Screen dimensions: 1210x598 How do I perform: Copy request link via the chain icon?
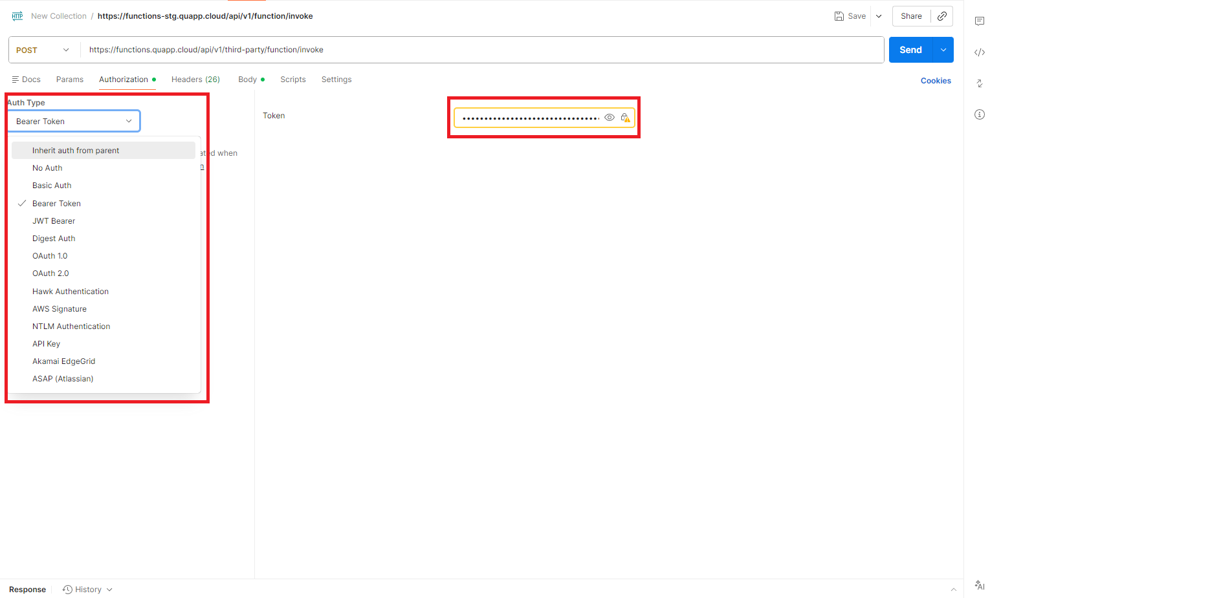pos(942,16)
